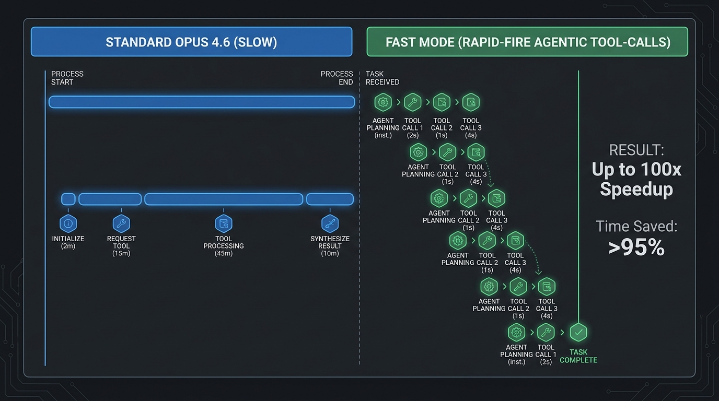Image resolution: width=719 pixels, height=401 pixels.
Task: Click the Request Tool wrench icon
Action: tap(121, 223)
